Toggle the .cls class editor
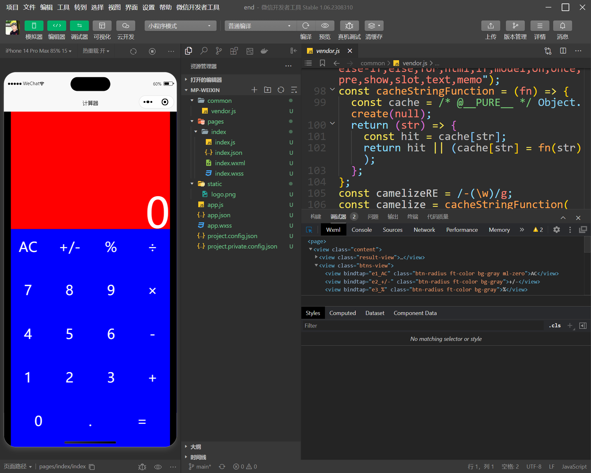 [x=555, y=325]
